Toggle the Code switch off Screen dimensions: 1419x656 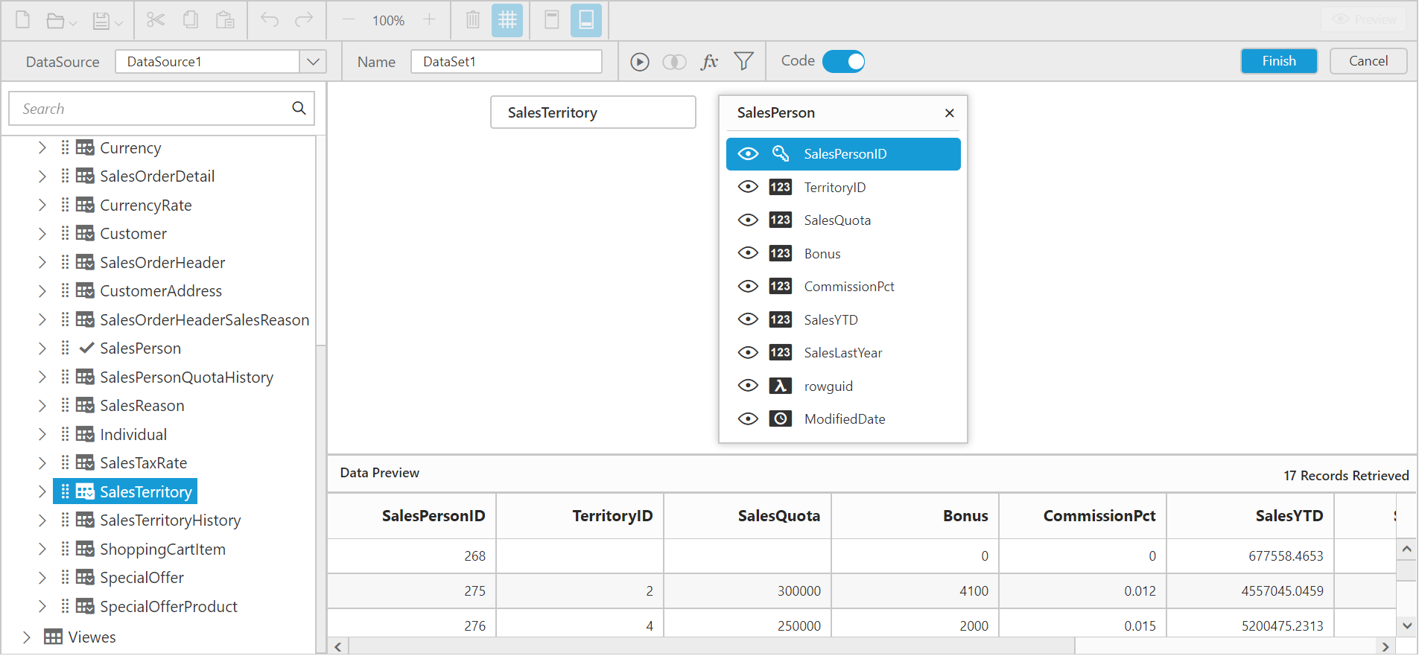[x=844, y=62]
